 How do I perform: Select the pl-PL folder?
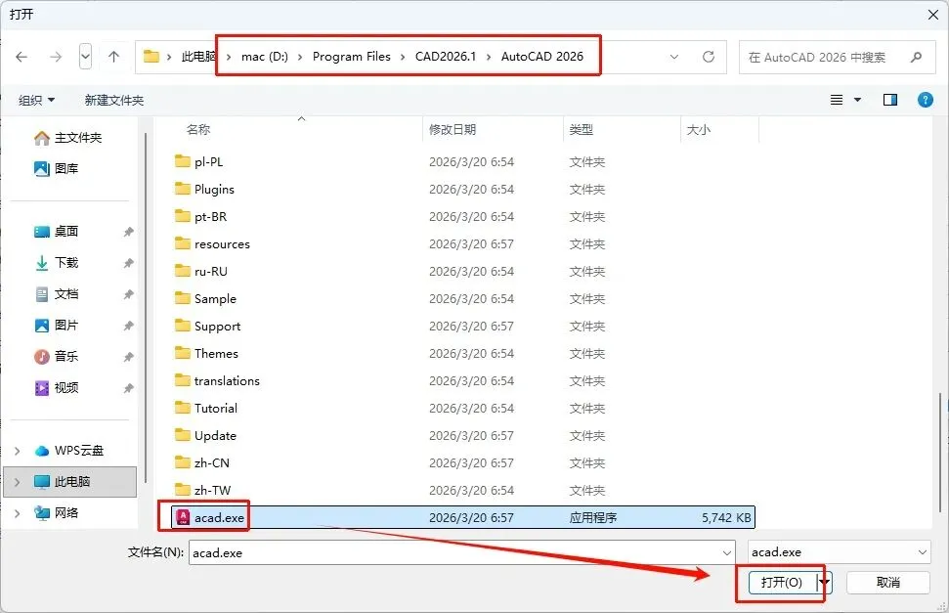tap(463, 161)
